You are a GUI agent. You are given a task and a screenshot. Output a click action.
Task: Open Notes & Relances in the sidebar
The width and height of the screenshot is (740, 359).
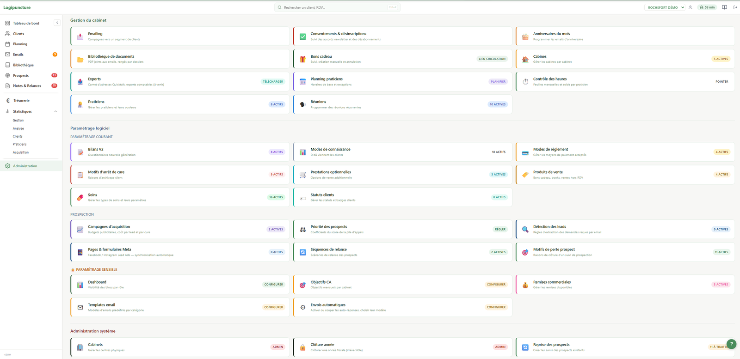pos(31,86)
